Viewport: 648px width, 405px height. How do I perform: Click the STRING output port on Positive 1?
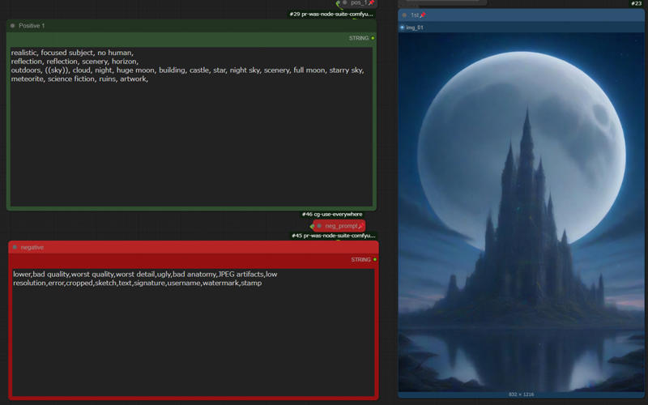click(x=373, y=38)
